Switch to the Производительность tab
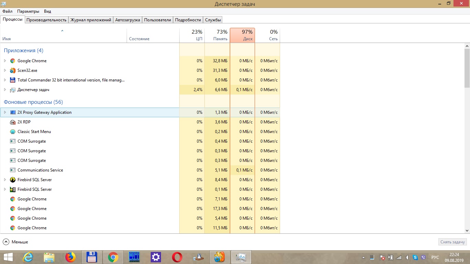 46,20
